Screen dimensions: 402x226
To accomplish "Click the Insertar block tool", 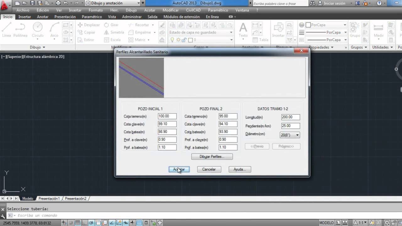I will (278, 30).
